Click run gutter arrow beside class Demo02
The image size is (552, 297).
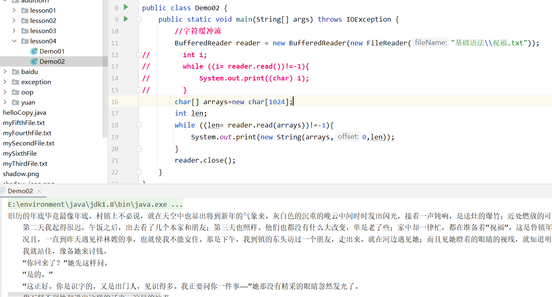pos(126,7)
